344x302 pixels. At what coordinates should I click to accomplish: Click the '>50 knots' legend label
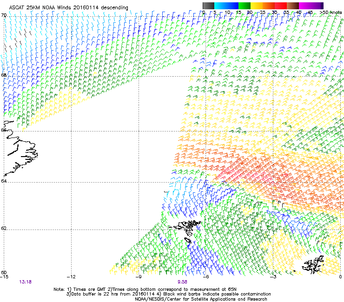pyautogui.click(x=331, y=13)
